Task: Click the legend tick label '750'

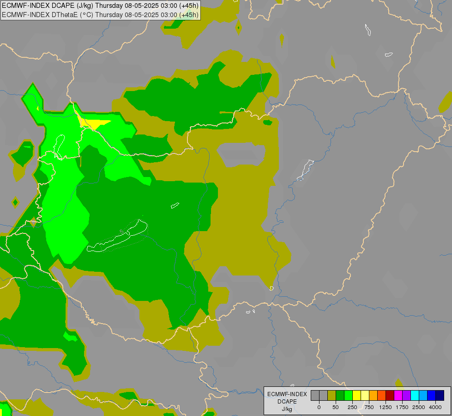Action: 369,407
